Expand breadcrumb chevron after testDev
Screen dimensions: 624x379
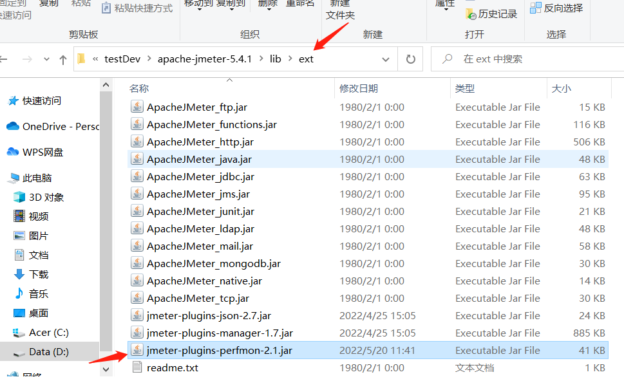(149, 59)
